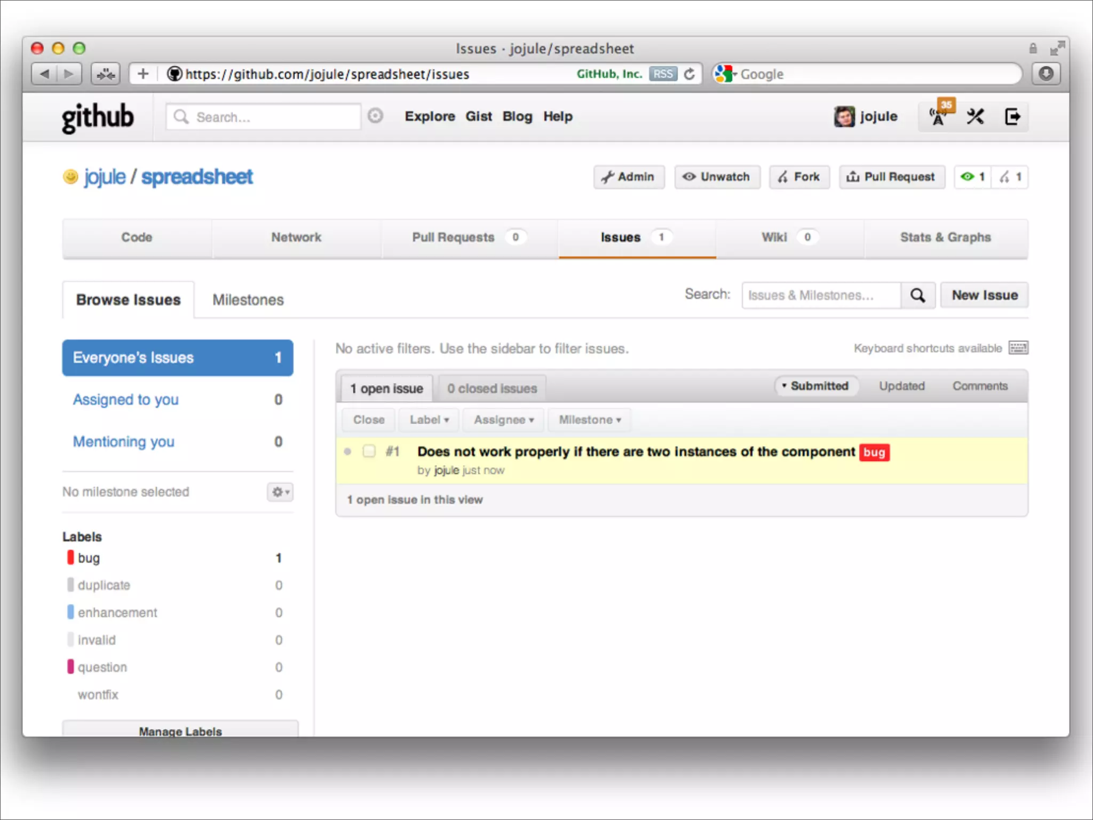Filter issues by the red bug label

point(89,558)
